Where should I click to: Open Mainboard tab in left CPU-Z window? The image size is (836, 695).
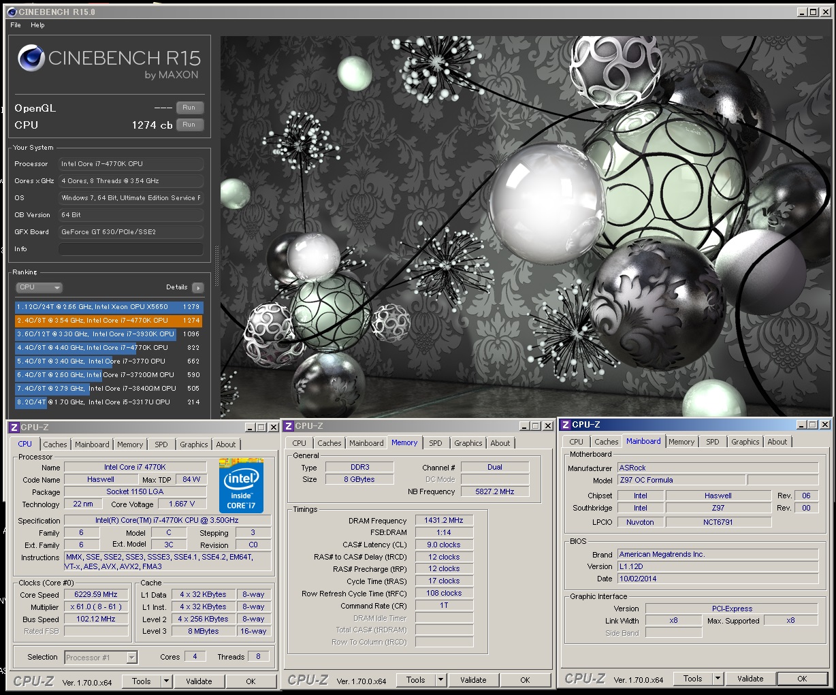pyautogui.click(x=92, y=445)
